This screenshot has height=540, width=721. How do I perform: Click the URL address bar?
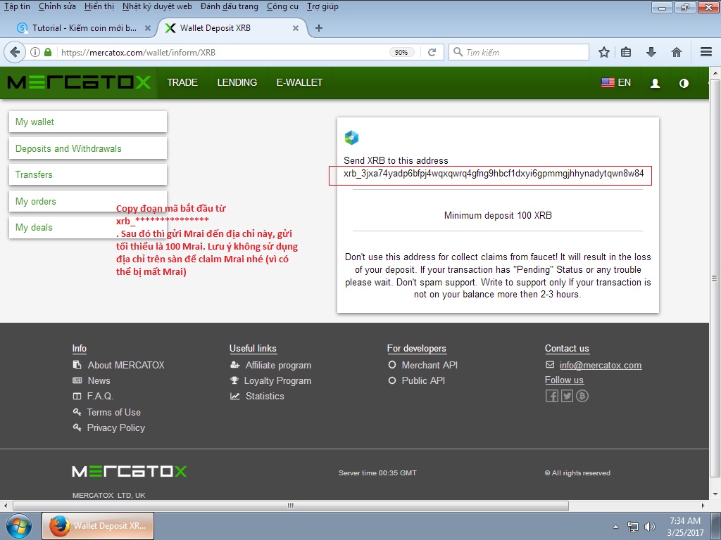point(224,52)
